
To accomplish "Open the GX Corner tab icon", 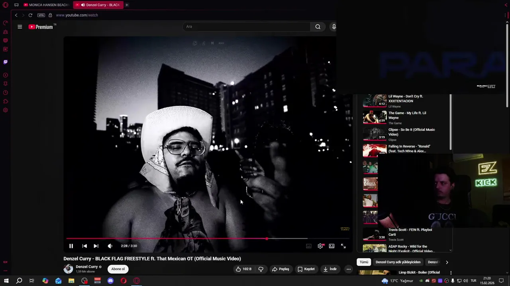I will [x=16, y=5].
